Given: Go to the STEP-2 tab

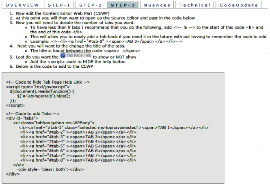Looking at the screenshot, I should coord(90,5).
